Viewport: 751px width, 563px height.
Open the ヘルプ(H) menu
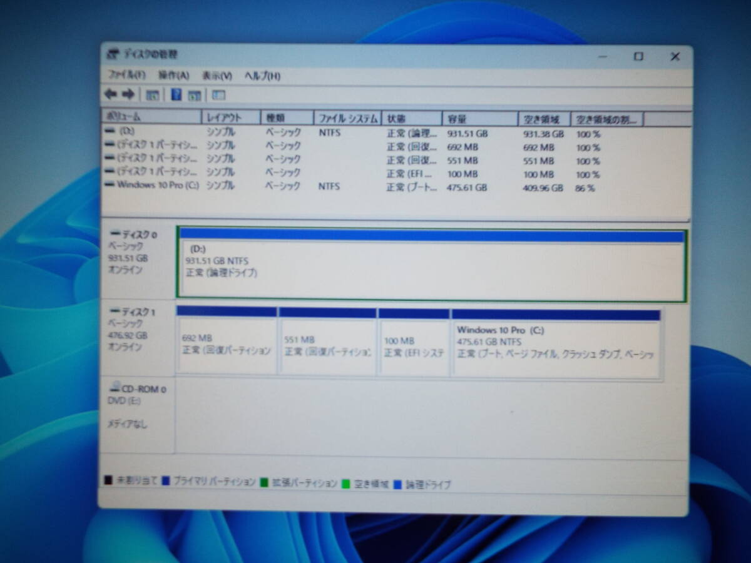click(x=262, y=76)
